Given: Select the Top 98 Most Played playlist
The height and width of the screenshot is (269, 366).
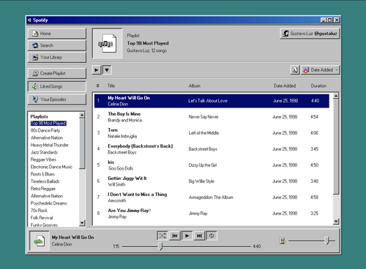Looking at the screenshot, I should tap(48, 124).
